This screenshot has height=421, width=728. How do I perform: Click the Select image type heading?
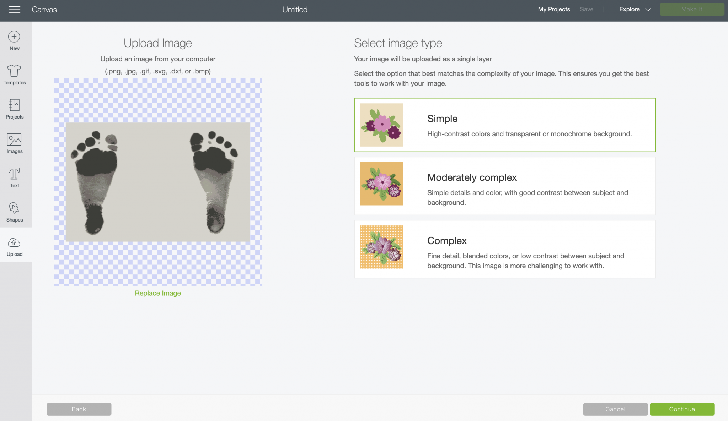point(398,43)
